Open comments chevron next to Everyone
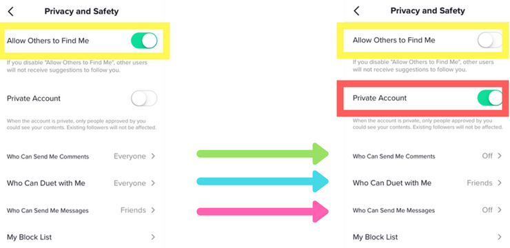Viewport: 510px width, 248px height. (x=153, y=156)
